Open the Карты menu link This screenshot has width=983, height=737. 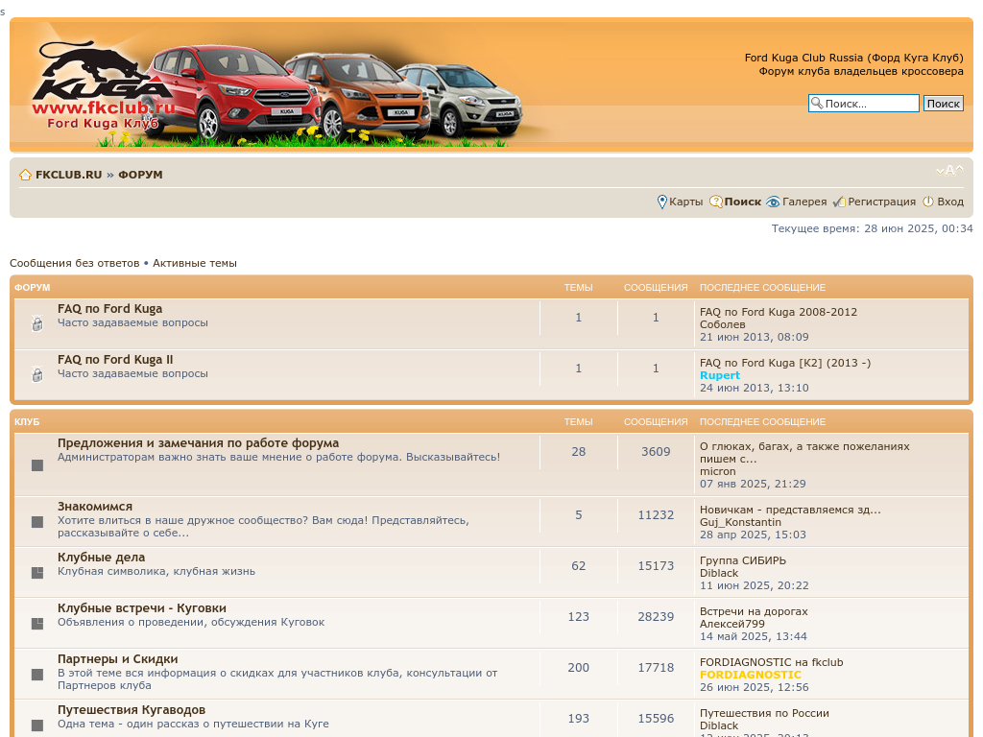point(685,202)
